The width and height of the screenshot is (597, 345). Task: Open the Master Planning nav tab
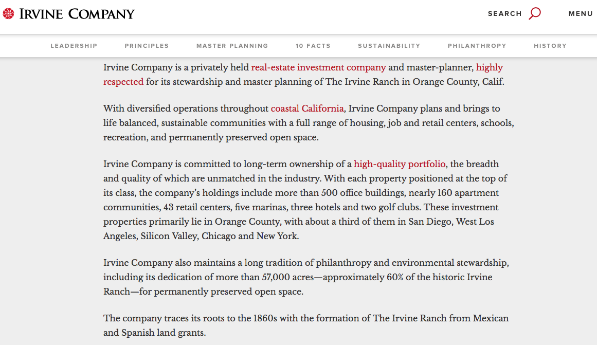(232, 46)
